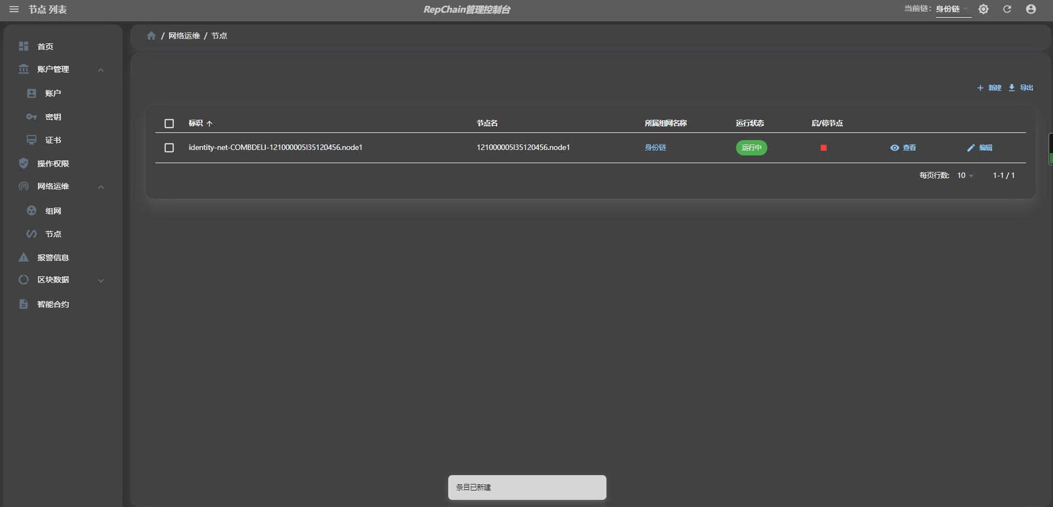Click the 报警信息 warning triangle icon
1053x507 pixels.
[24, 257]
